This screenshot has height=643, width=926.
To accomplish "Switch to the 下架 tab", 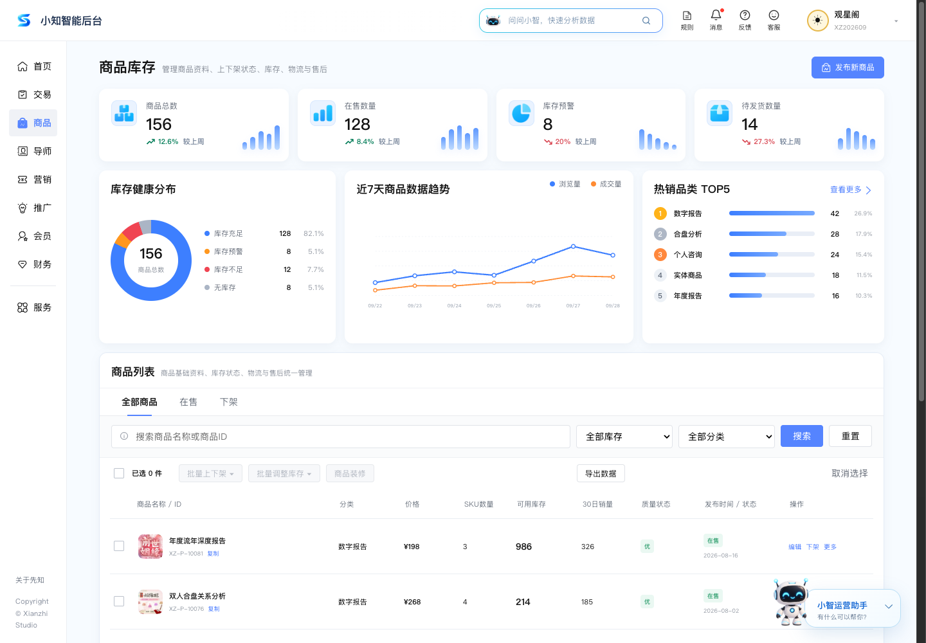I will pyautogui.click(x=229, y=402).
